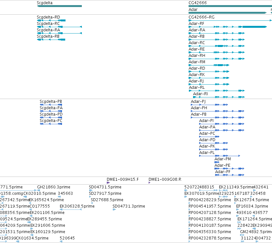Image resolution: width=272 pixels, height=243 pixels.
Task: Click the Adar-PL protein label
Action: click(207, 153)
